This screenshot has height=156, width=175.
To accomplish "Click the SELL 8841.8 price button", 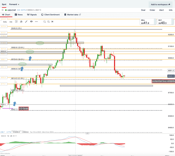I will tap(148, 22).
